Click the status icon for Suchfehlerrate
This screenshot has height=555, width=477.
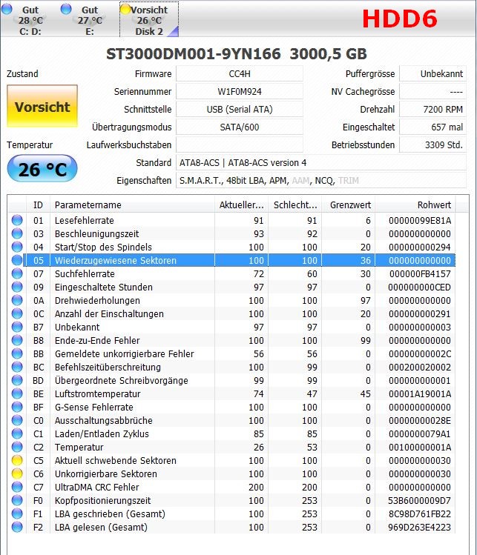click(x=17, y=273)
